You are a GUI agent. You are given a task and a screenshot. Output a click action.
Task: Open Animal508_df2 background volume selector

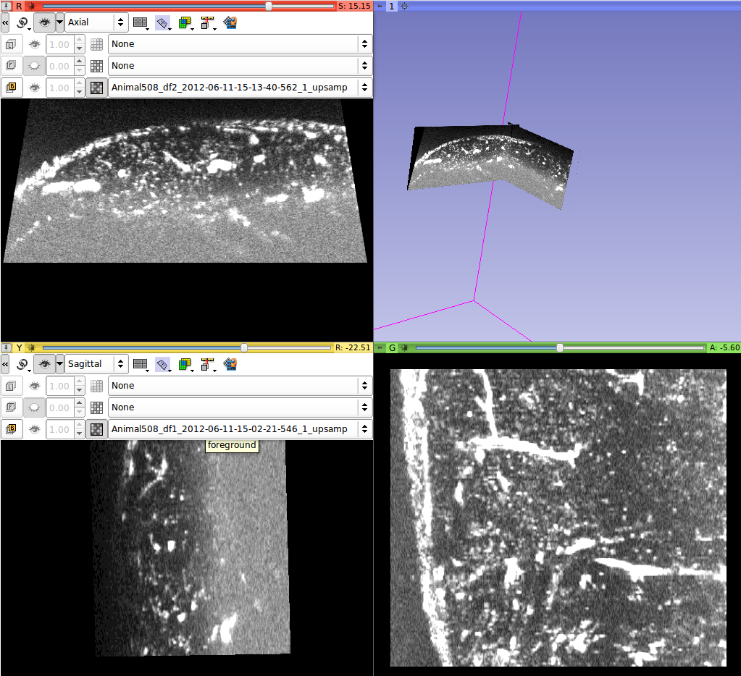(x=240, y=88)
